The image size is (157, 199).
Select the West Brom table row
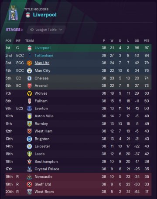tap(78, 192)
